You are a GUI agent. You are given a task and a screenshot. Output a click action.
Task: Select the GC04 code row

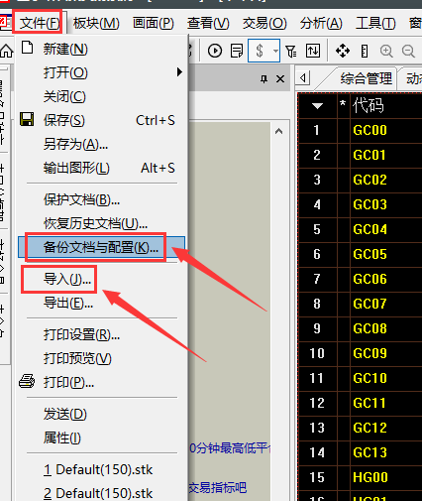[369, 229]
